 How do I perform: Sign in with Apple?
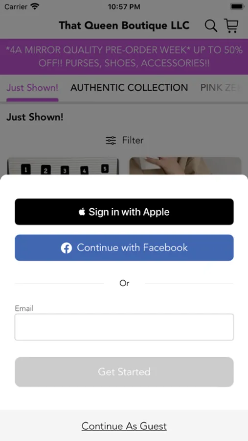tap(124, 212)
